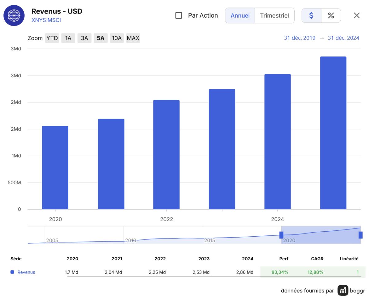Viewport: 369px width, 301px height.
Task: Click the 2005 label in navigator
Action: (x=52, y=240)
